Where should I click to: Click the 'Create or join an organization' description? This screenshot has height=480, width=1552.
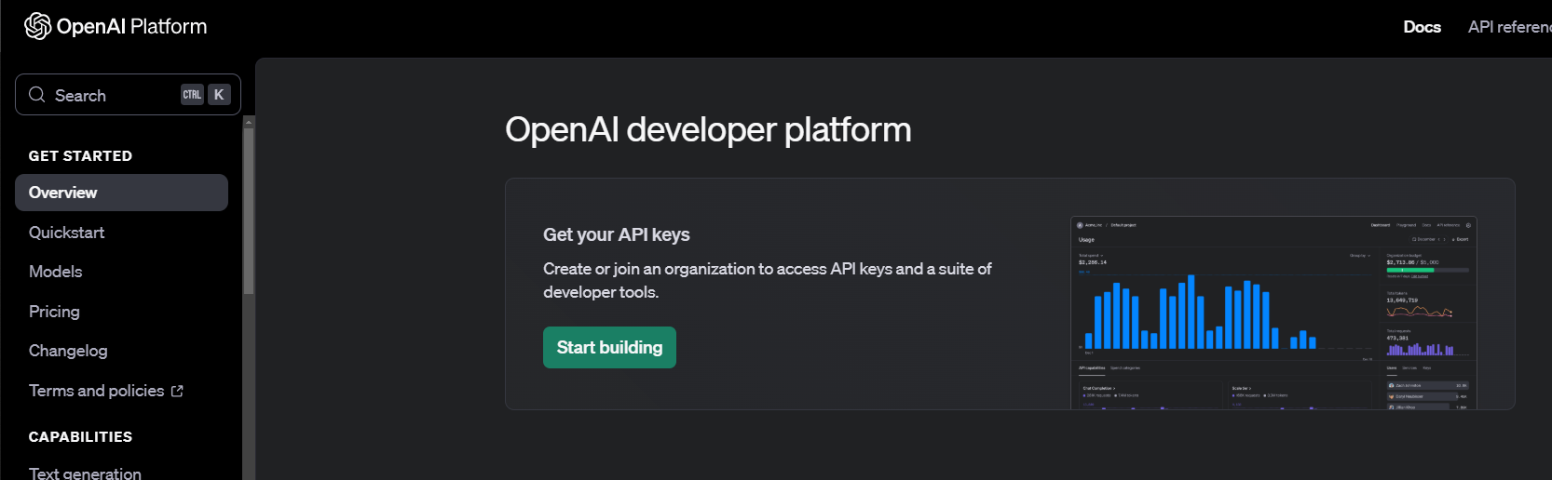pyautogui.click(x=768, y=280)
